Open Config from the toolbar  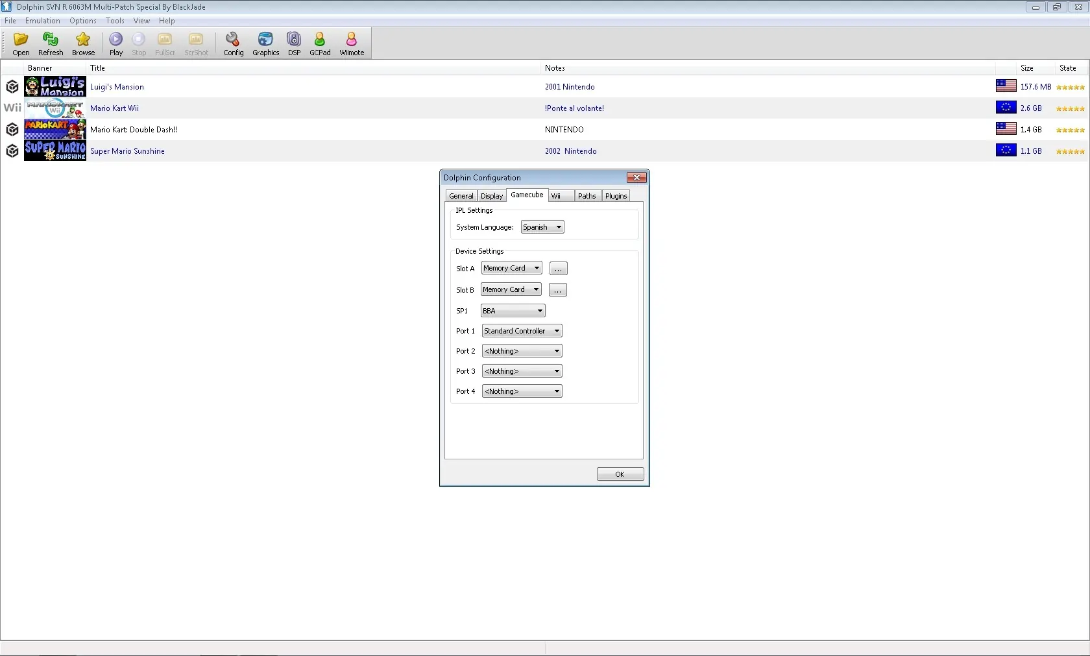pos(234,43)
